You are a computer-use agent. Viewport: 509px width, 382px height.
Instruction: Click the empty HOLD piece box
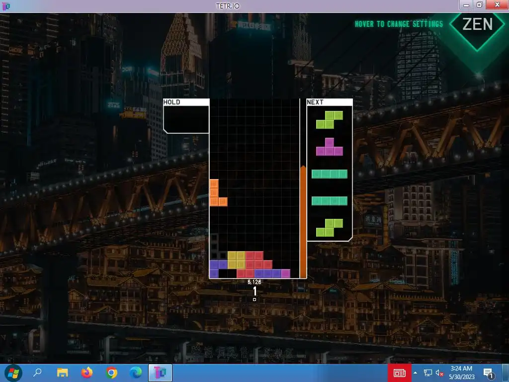[x=186, y=119]
